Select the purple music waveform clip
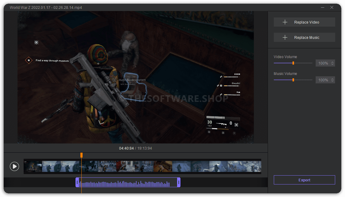345x197 pixels. click(128, 182)
